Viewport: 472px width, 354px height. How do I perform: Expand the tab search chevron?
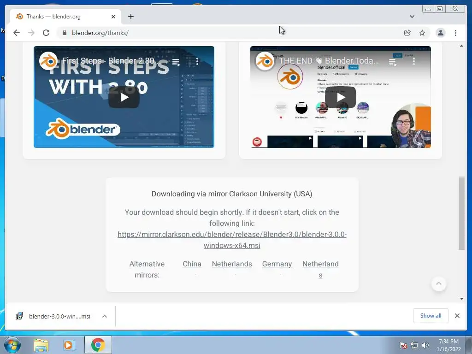(412, 17)
